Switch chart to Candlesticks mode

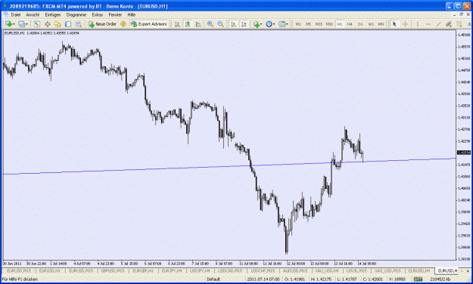(x=188, y=24)
